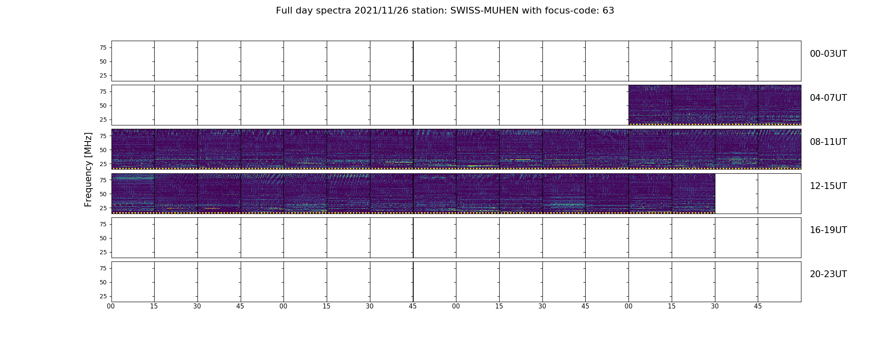Click the empty 16-19UT panel
890x339 pixels.
(456, 237)
